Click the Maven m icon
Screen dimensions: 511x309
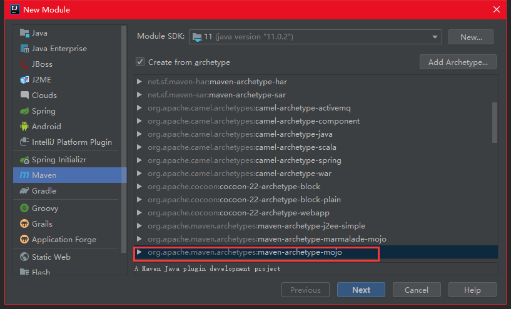tap(24, 175)
